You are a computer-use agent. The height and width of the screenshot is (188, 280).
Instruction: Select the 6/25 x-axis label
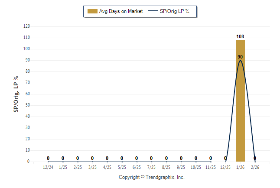137,167
